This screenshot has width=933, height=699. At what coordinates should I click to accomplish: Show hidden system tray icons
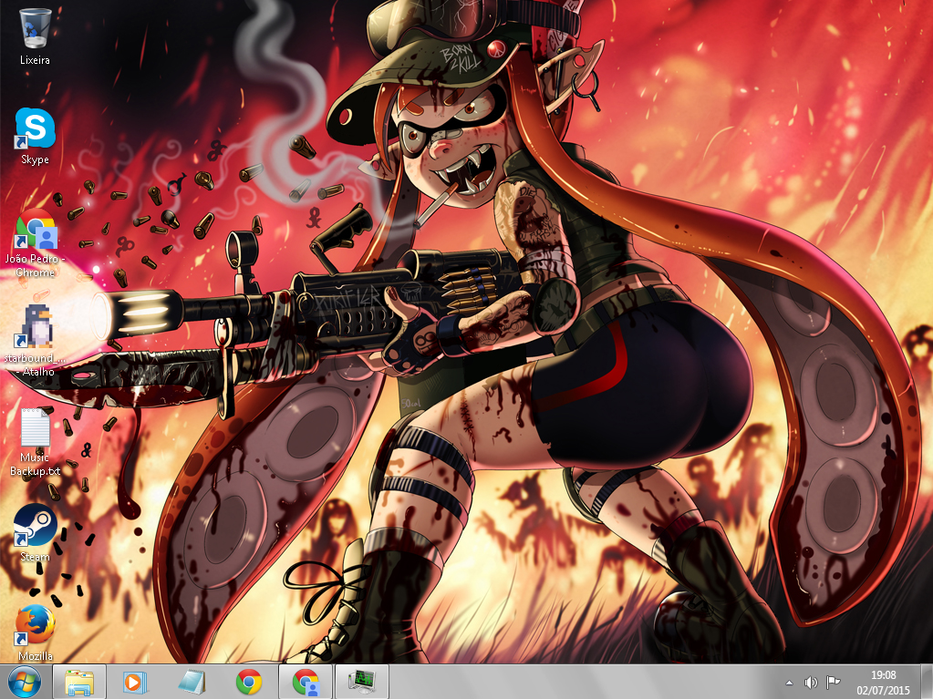pyautogui.click(x=789, y=683)
